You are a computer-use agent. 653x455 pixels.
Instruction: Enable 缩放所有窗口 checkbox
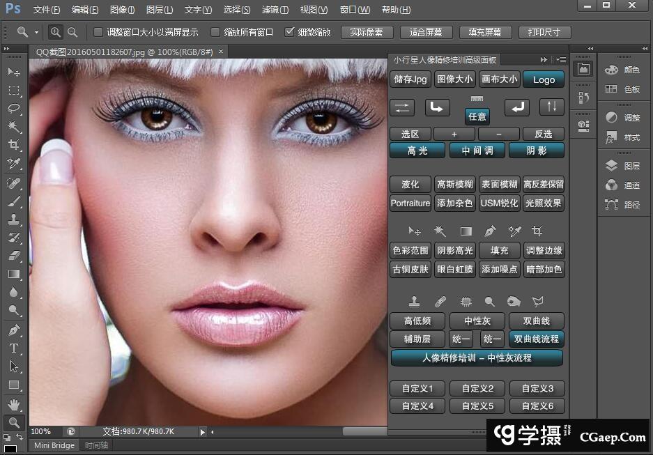[x=215, y=32]
